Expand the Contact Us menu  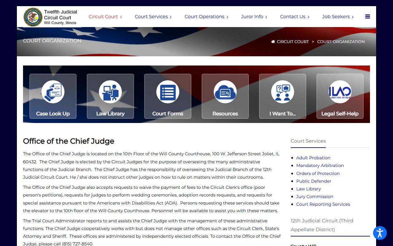pyautogui.click(x=295, y=17)
